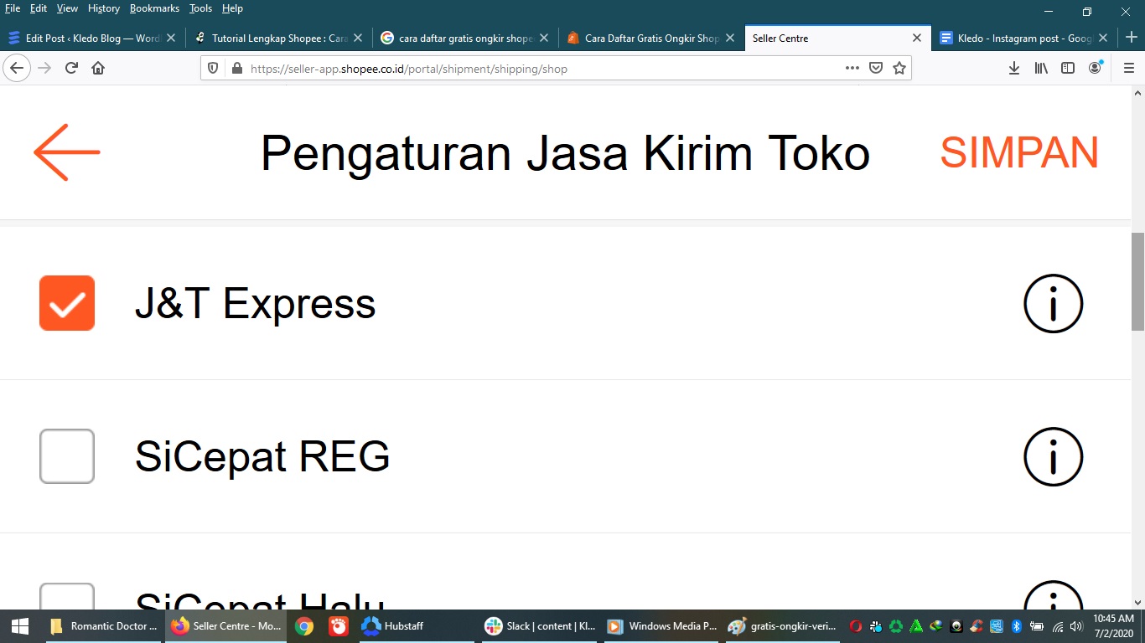Open Firefox Downloads panel

pos(1014,68)
